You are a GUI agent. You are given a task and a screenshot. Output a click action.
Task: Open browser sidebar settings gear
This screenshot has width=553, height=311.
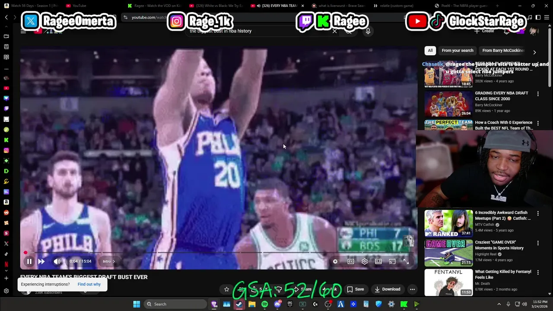pos(6,291)
